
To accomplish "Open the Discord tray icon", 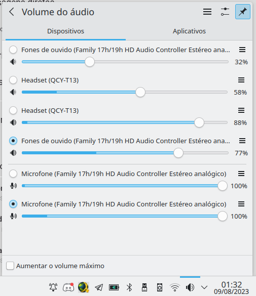I will [x=68, y=287].
